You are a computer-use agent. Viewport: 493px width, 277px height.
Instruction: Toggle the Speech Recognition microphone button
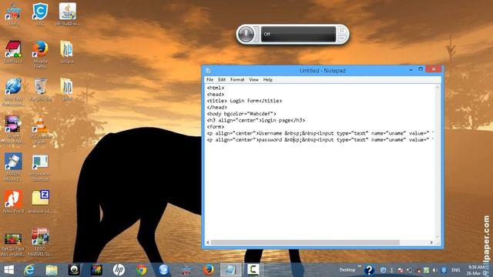click(x=246, y=34)
